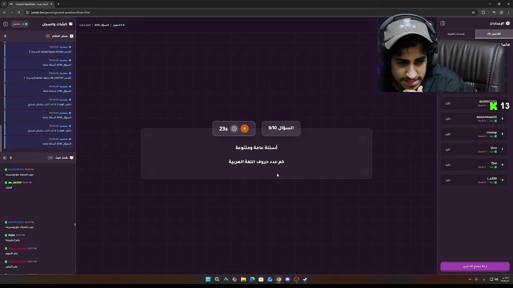The image size is (513, 288).
Task: Clear the system log with its trash icon
Action: pyautogui.click(x=5, y=36)
